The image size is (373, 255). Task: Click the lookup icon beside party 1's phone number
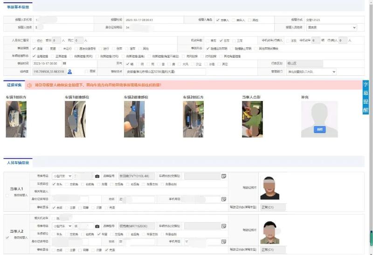coord(224,199)
